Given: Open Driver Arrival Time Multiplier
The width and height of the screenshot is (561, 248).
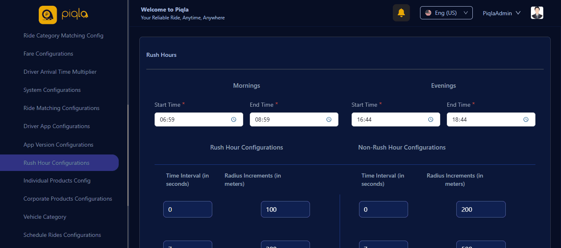Looking at the screenshot, I should [x=60, y=72].
